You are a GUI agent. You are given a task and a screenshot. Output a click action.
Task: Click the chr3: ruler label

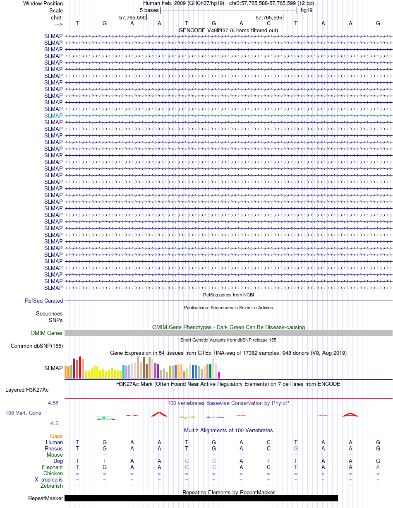(56, 17)
